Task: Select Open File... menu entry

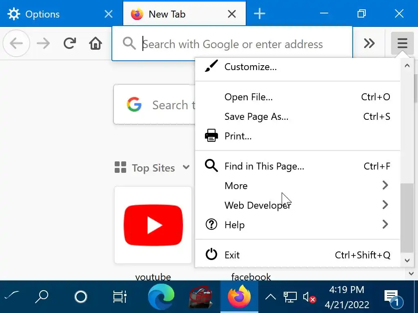Action: pos(298,97)
